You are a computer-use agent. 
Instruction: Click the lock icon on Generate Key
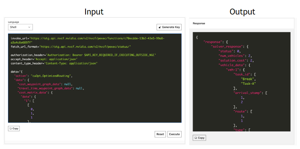pyautogui.click(x=160, y=27)
